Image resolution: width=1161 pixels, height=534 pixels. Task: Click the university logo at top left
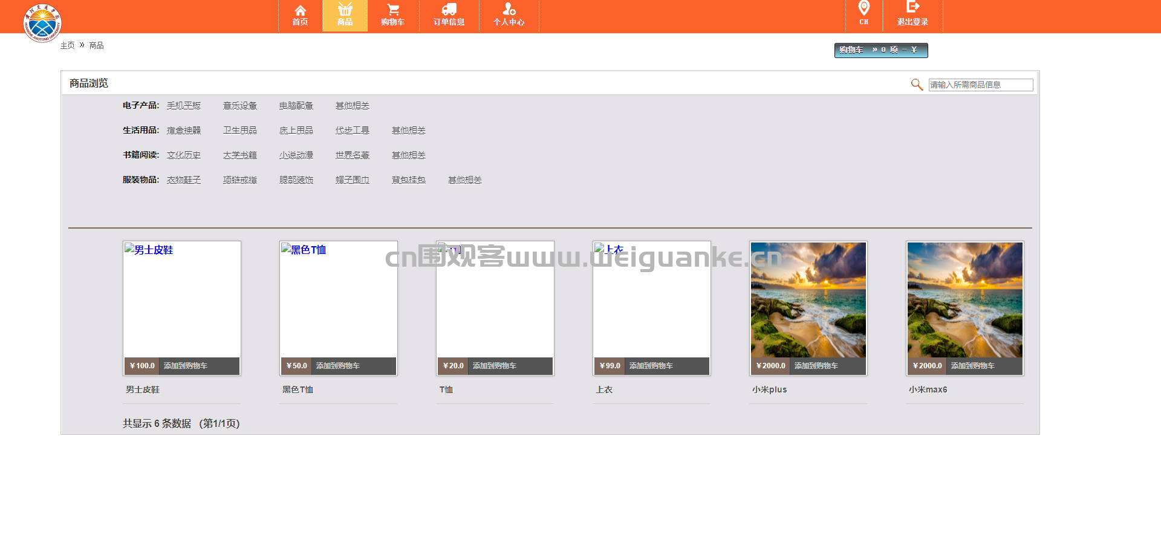[x=42, y=23]
